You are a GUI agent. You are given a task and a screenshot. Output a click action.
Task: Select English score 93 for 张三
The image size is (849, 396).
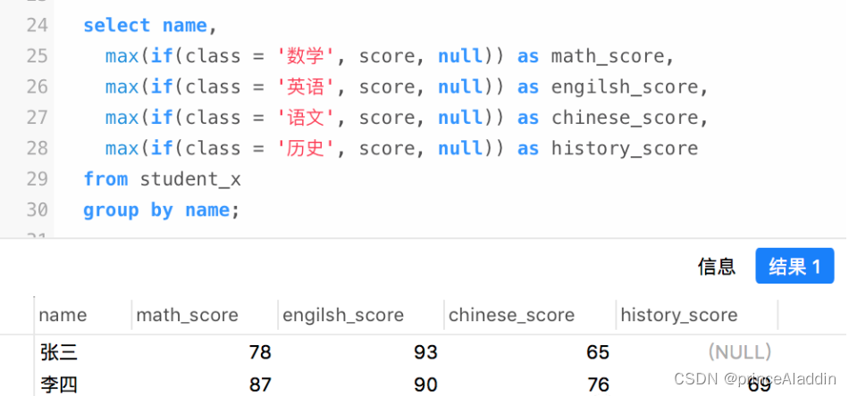coord(425,353)
